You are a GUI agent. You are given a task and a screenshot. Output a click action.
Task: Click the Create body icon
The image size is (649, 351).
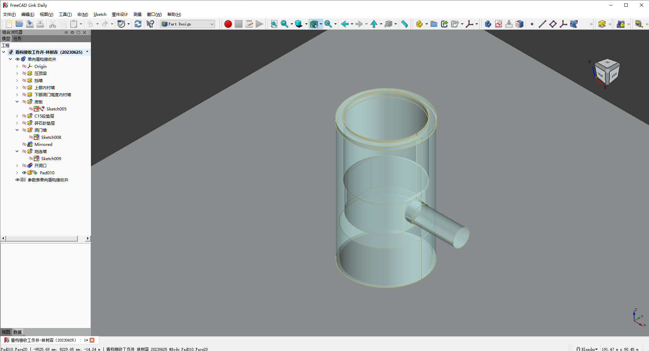click(488, 24)
